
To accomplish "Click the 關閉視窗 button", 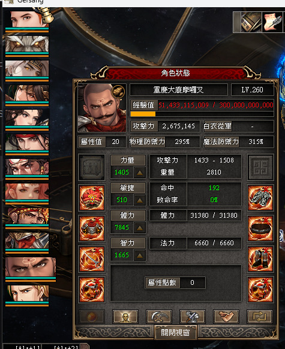I will [175, 333].
